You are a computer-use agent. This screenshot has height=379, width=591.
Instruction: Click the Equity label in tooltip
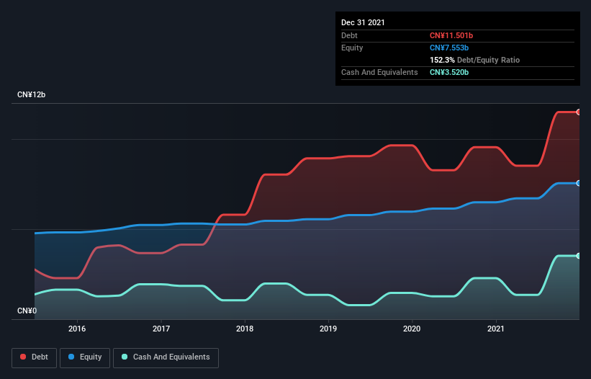352,48
